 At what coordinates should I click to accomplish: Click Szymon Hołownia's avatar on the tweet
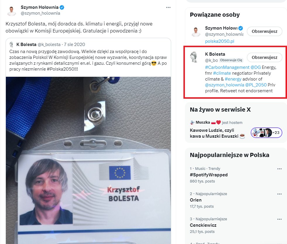[11, 11]
